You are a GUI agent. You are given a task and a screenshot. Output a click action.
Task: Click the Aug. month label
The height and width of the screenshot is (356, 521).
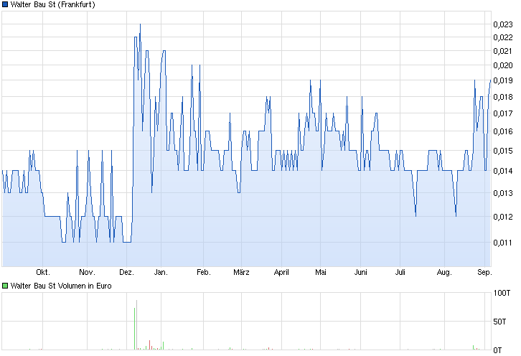tap(444, 272)
